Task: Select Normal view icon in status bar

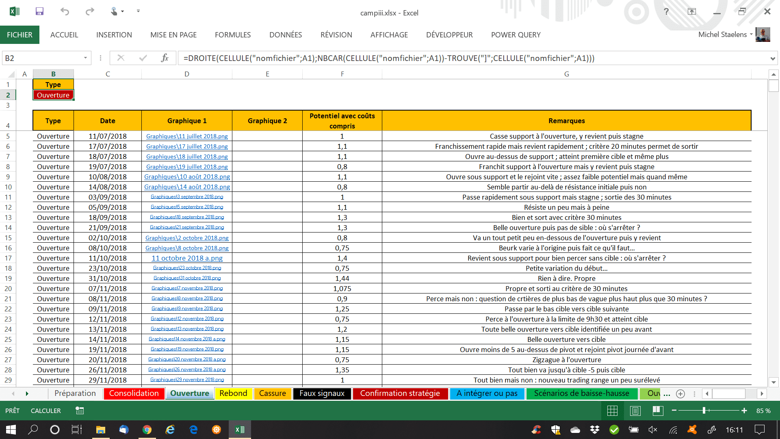Action: coord(612,411)
